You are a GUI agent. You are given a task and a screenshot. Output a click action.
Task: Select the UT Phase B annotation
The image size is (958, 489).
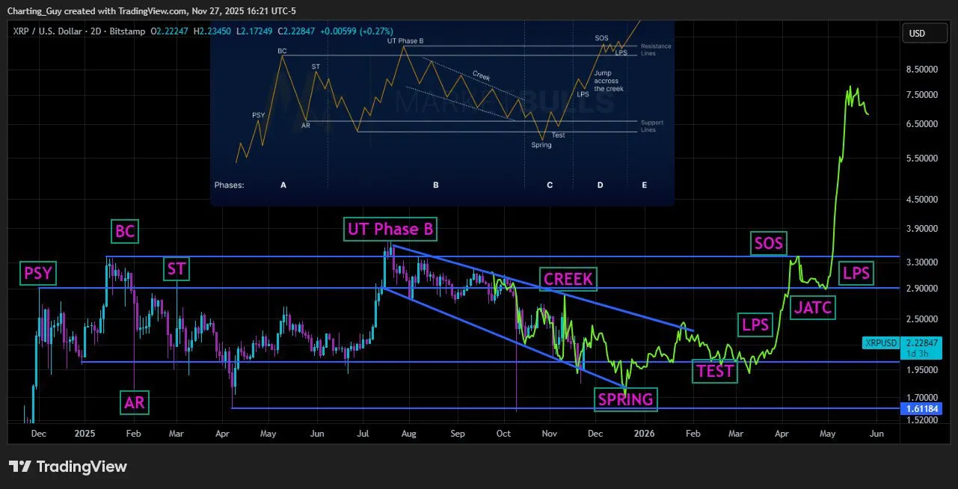point(390,230)
